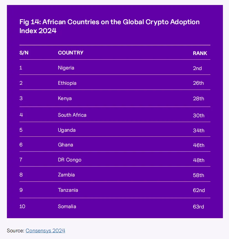Click the DR Congo entry
The width and height of the screenshot is (229, 239).
[70, 160]
